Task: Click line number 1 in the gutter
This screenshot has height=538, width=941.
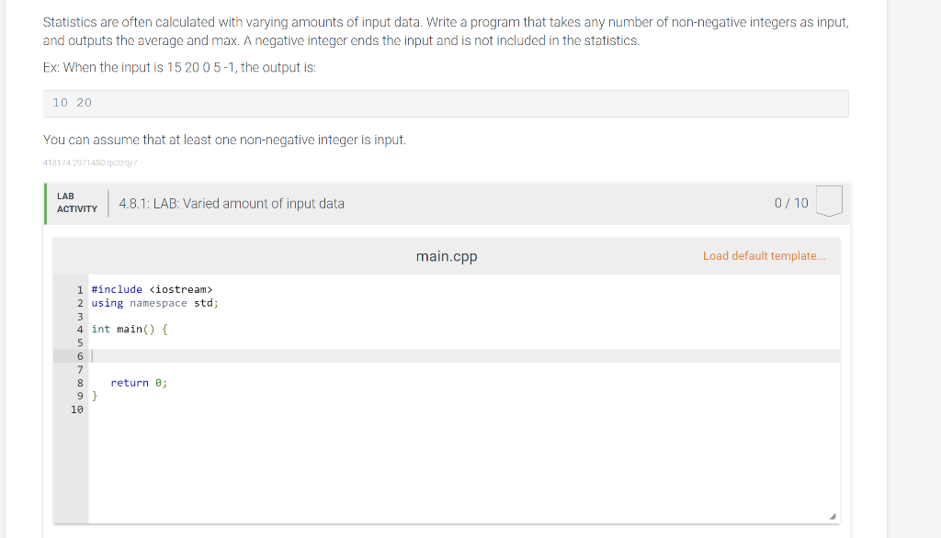Action: (x=80, y=290)
